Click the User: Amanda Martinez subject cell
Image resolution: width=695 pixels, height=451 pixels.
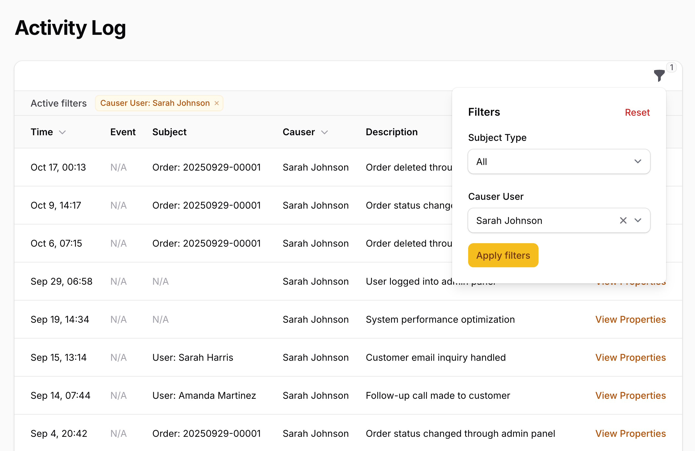coord(204,396)
